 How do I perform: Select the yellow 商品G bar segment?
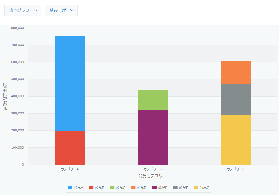point(236,140)
